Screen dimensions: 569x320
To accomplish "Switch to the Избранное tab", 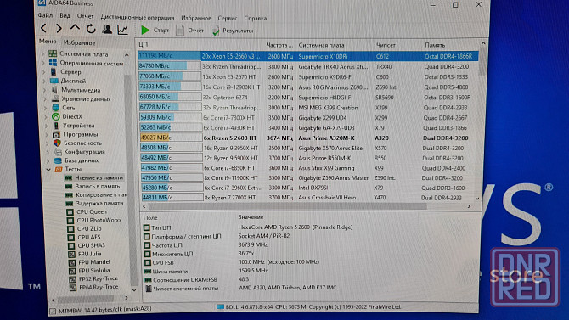I will coord(79,42).
